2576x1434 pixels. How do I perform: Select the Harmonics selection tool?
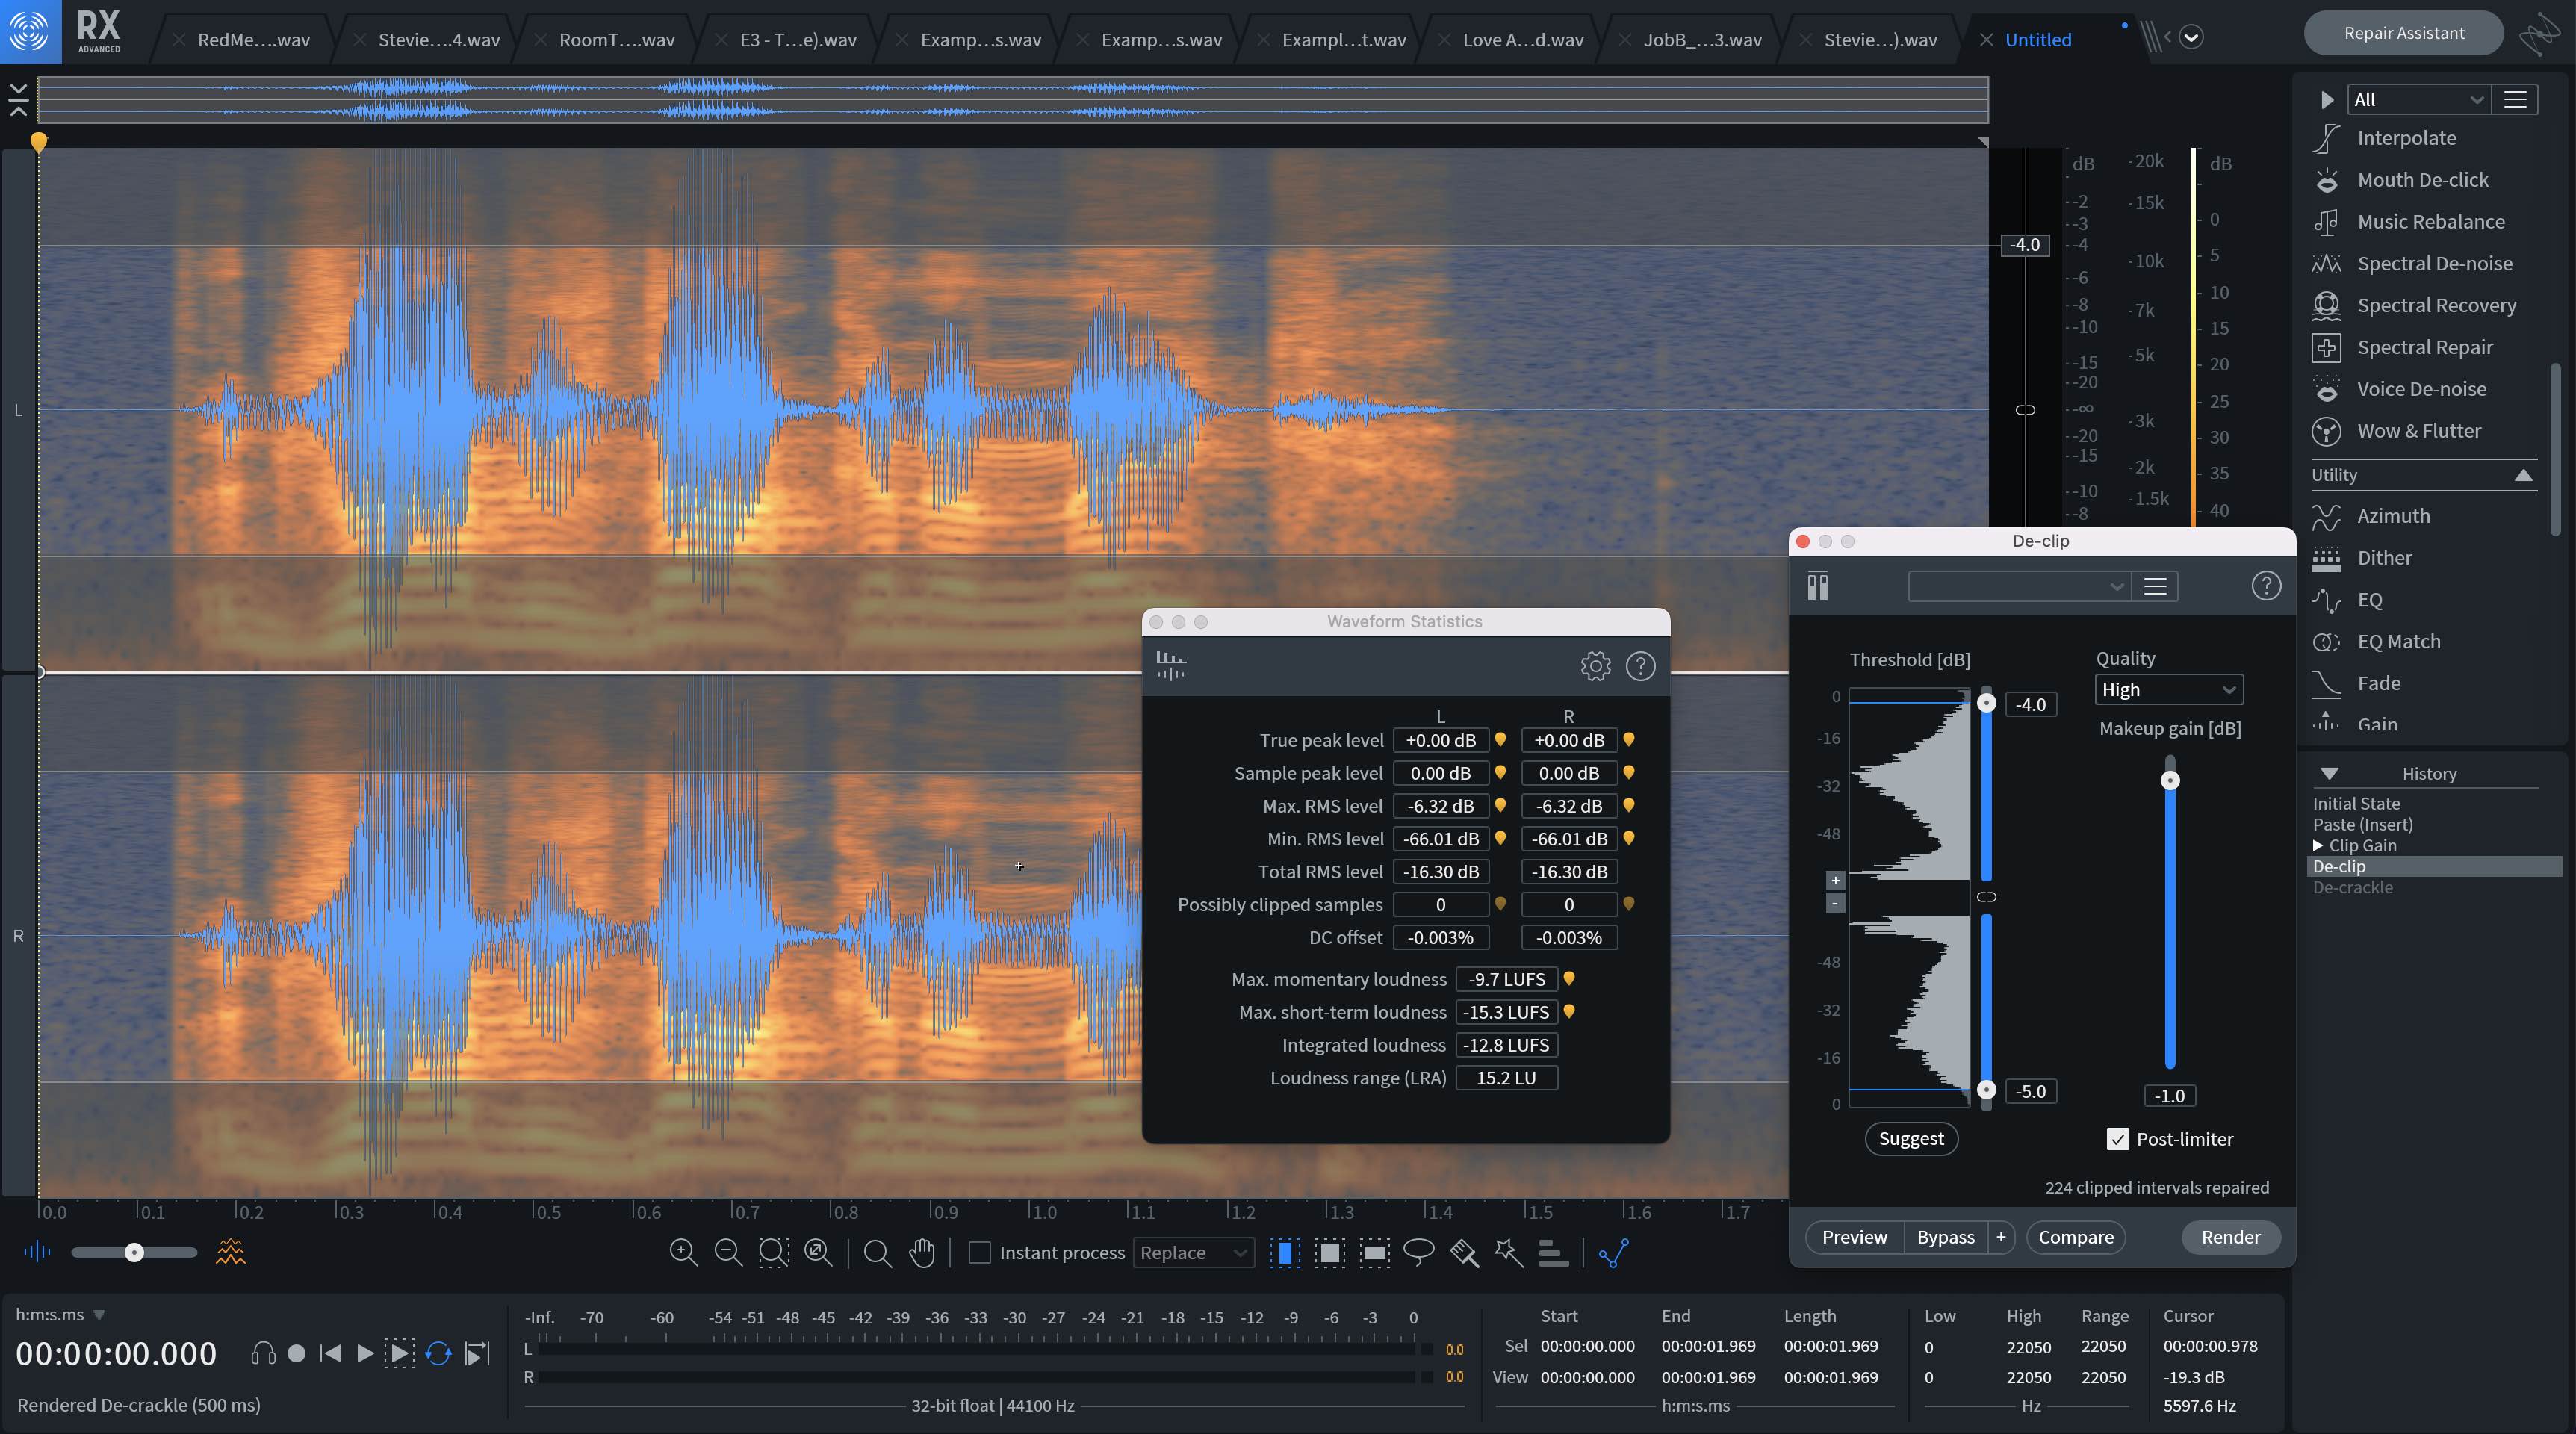[x=1553, y=1252]
